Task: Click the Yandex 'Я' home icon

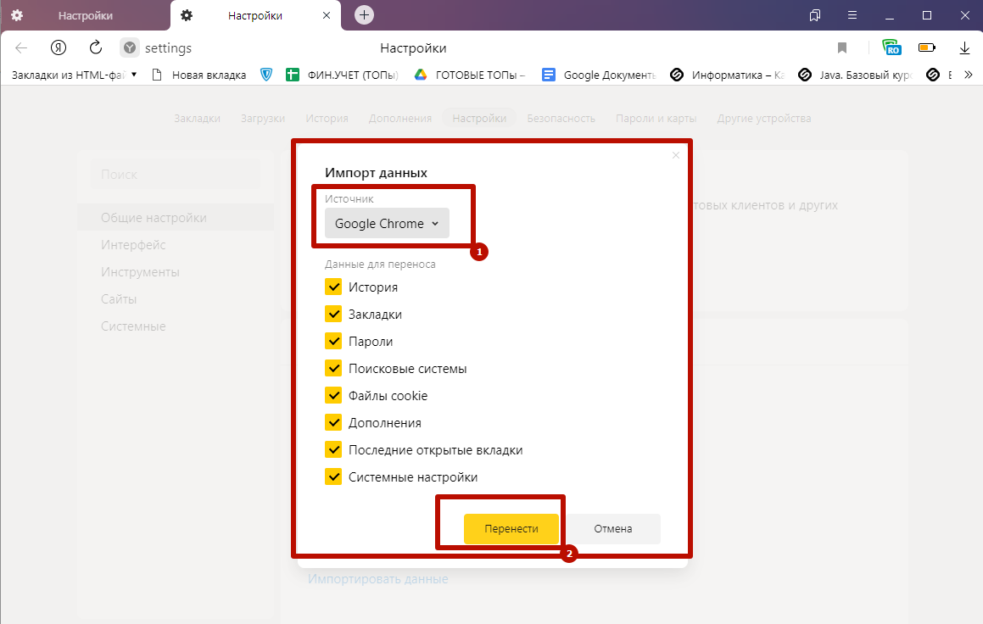Action: pos(59,47)
